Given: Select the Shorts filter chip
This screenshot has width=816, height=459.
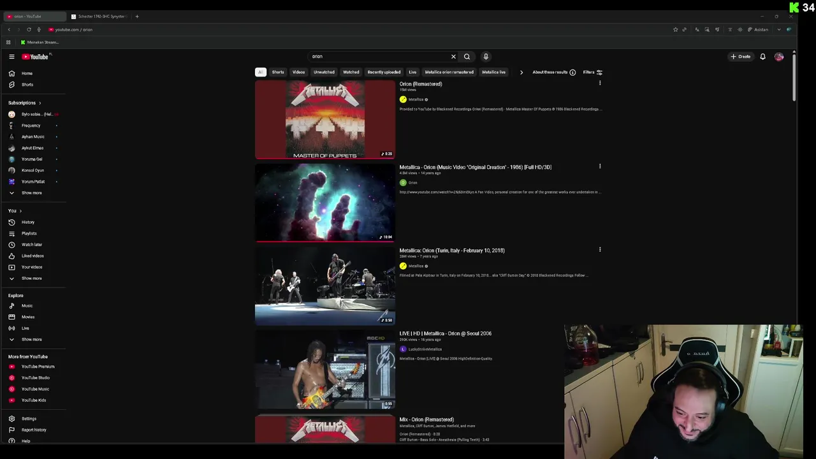Looking at the screenshot, I should tap(278, 73).
